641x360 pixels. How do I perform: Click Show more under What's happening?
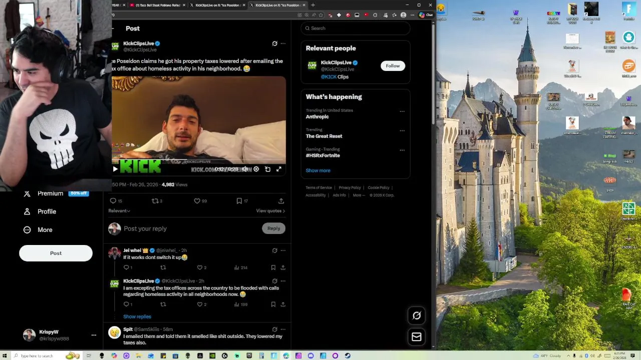318,170
